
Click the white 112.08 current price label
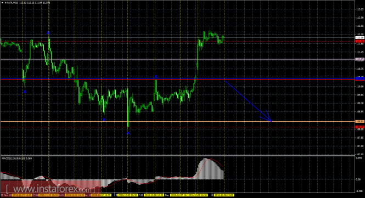(x=360, y=37)
